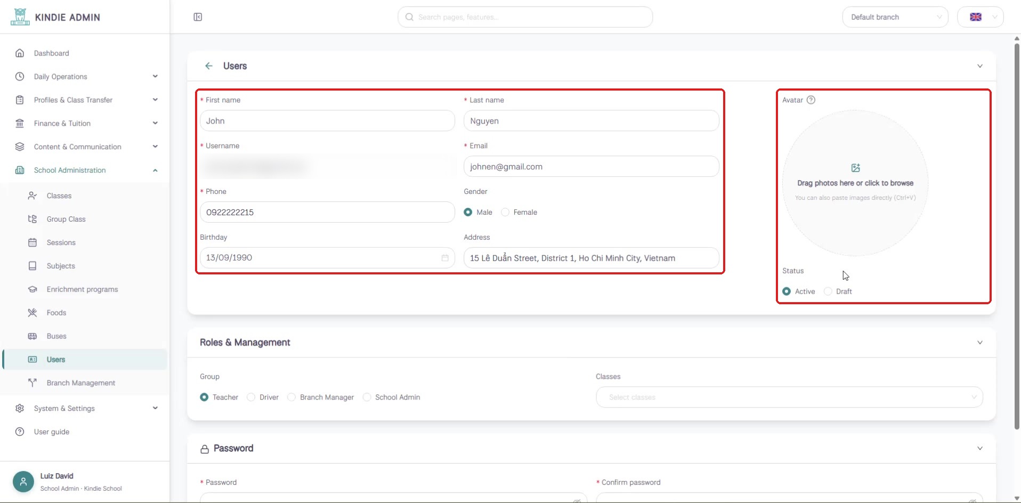Viewport: 1021px width, 503px height.
Task: Click the image upload icon in avatar area
Action: 856,168
